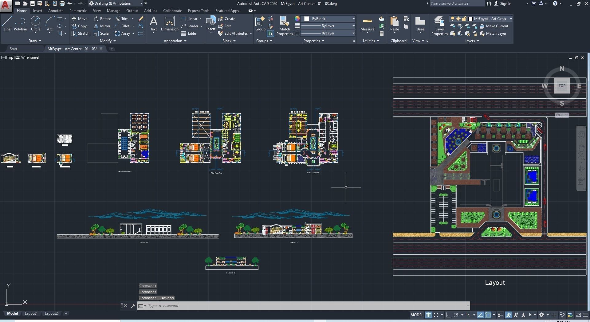Toggle drawing grid display in status bar
This screenshot has height=322, width=590.
[x=428, y=315]
